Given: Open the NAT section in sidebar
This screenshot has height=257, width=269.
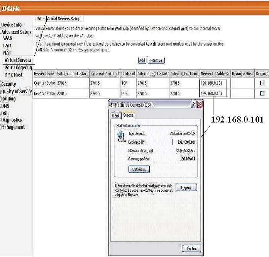Looking at the screenshot, I should click(x=7, y=53).
